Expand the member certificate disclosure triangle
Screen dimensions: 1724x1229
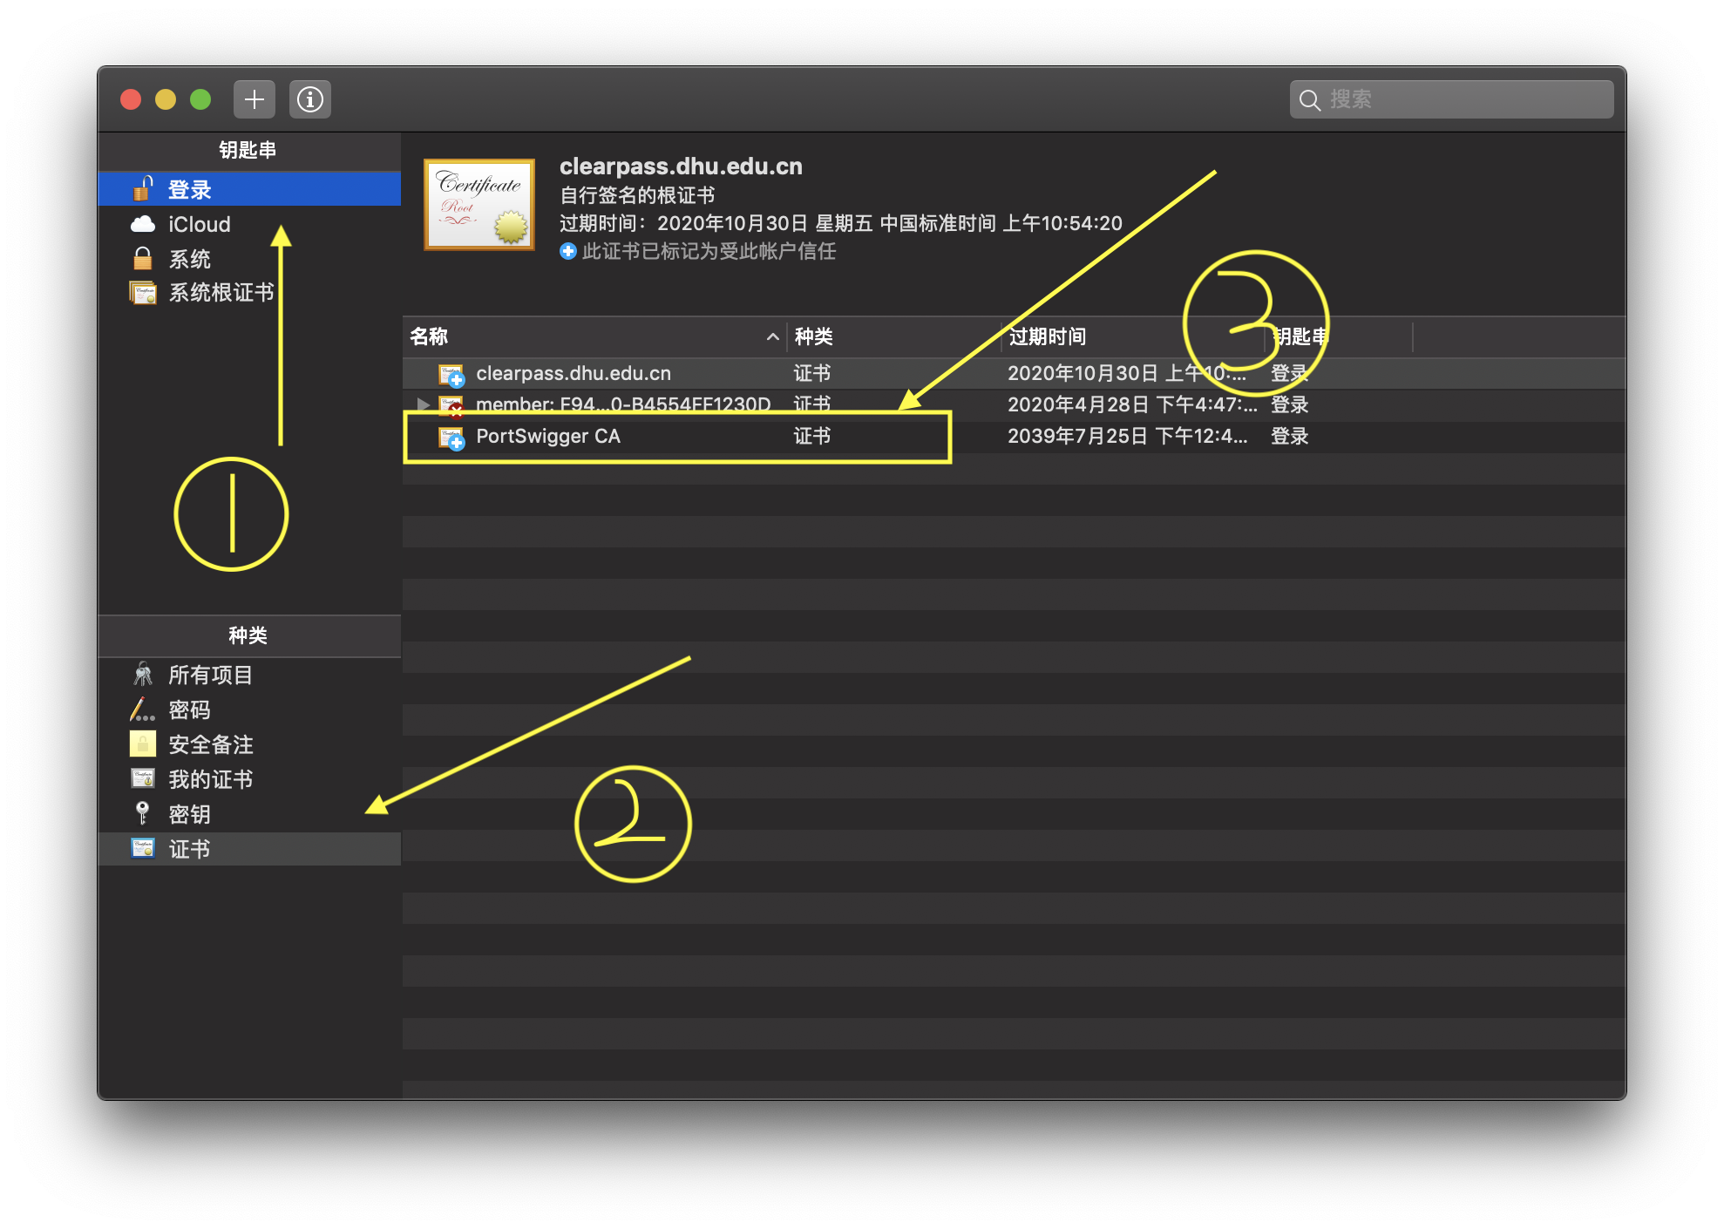coord(423,404)
